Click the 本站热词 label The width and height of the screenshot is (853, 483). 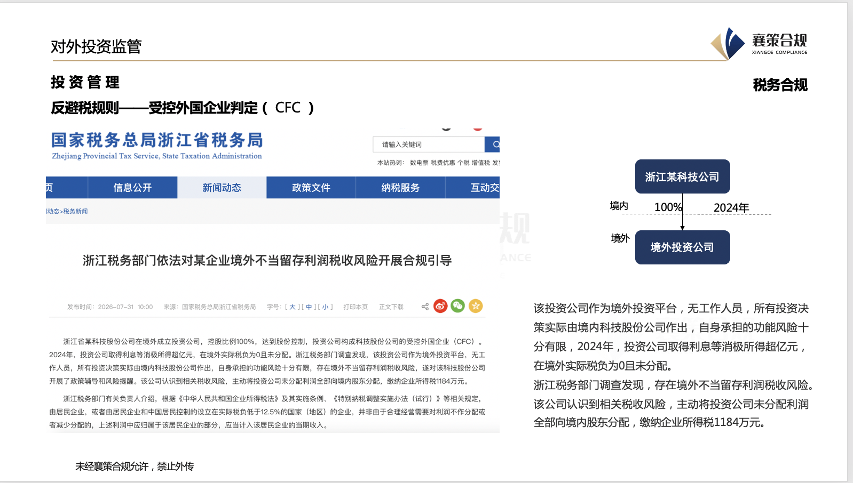click(391, 163)
